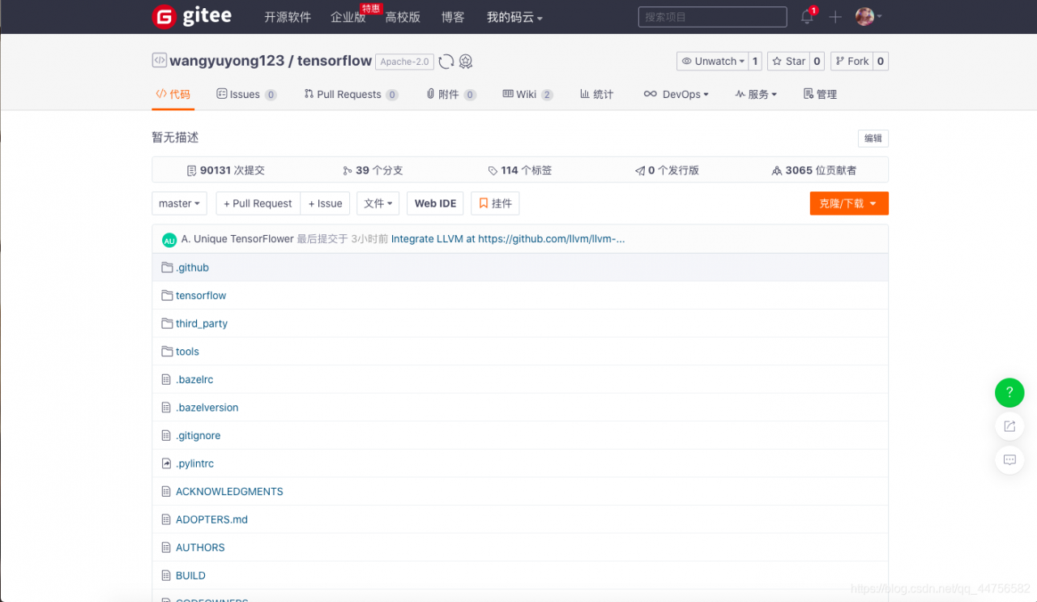Open the notifications bell
The image size is (1037, 602).
point(805,16)
